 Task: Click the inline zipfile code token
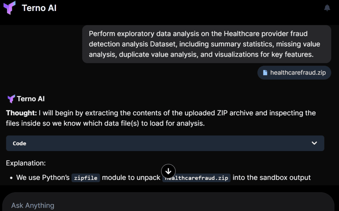[86, 178]
